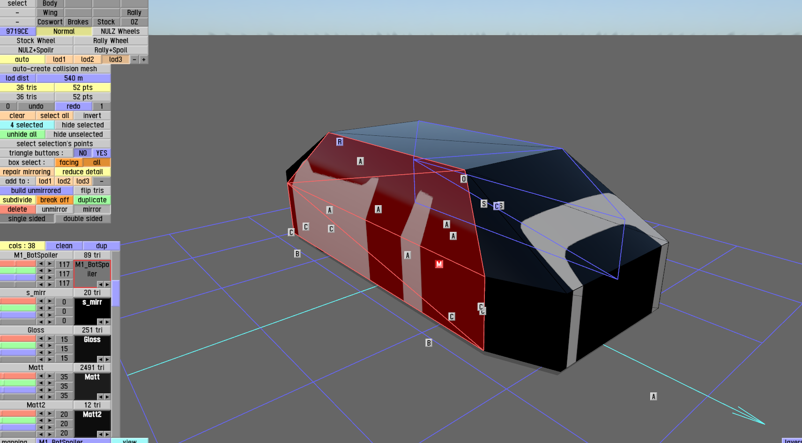Subdivide the selected triangles

tap(17, 200)
